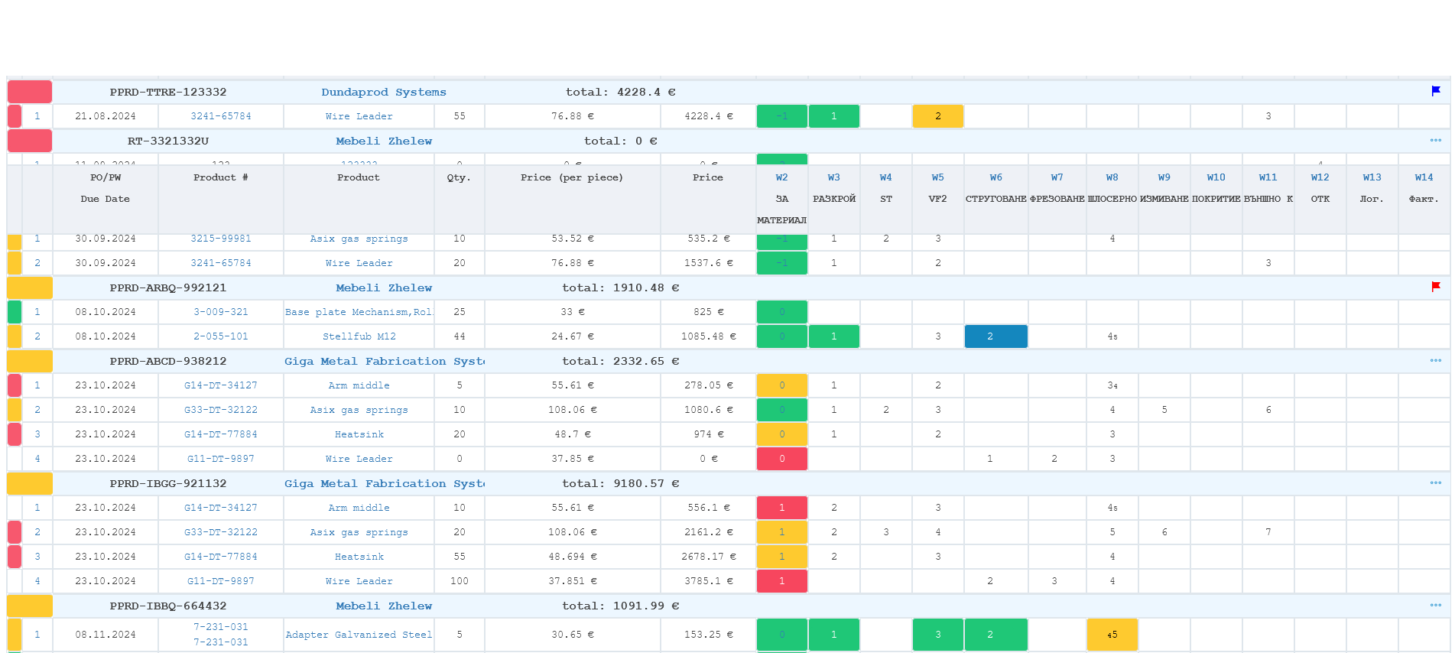Image resolution: width=1455 pixels, height=653 pixels.
Task: Click W2 column header
Action: [781, 199]
